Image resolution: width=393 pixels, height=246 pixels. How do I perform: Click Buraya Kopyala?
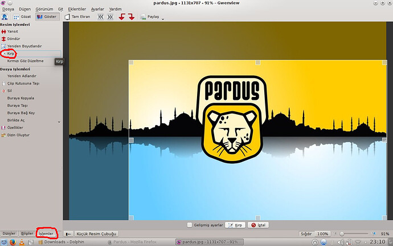pos(21,98)
